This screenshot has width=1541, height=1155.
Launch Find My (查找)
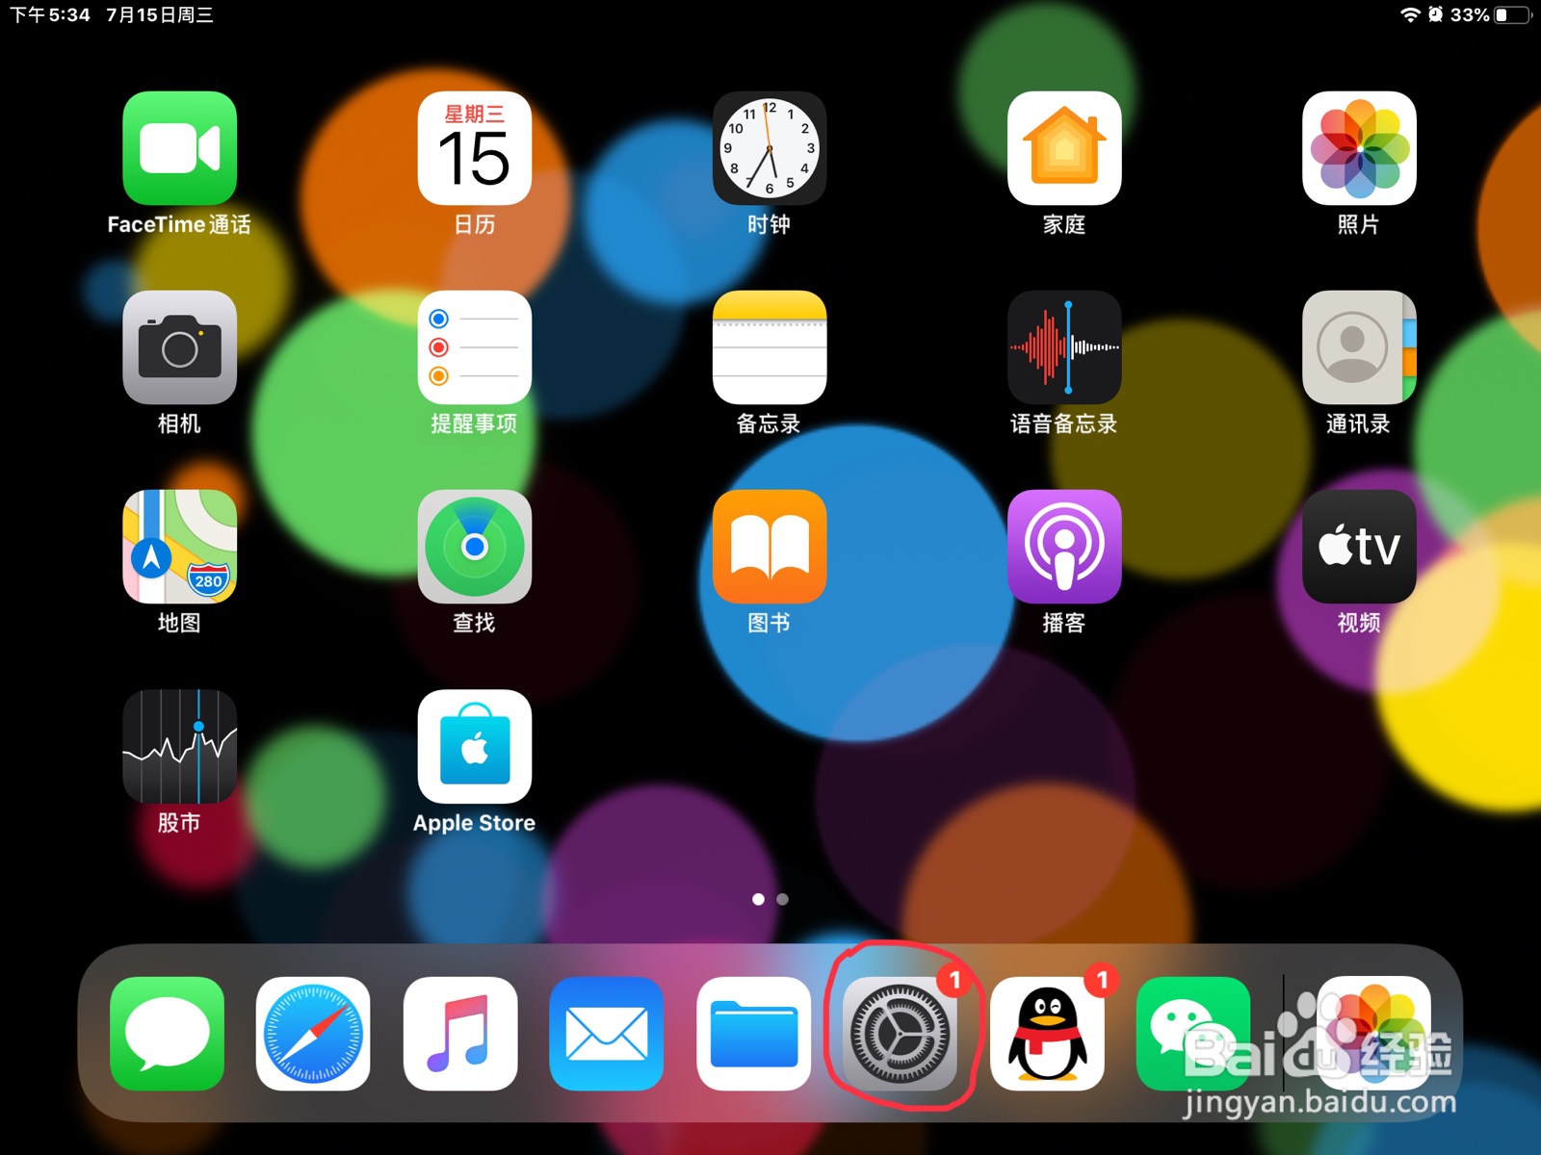(x=474, y=547)
